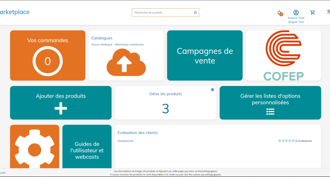Screen dimensions: 330x177
Task: Click the Catalogues heading
Action: pyautogui.click(x=101, y=38)
